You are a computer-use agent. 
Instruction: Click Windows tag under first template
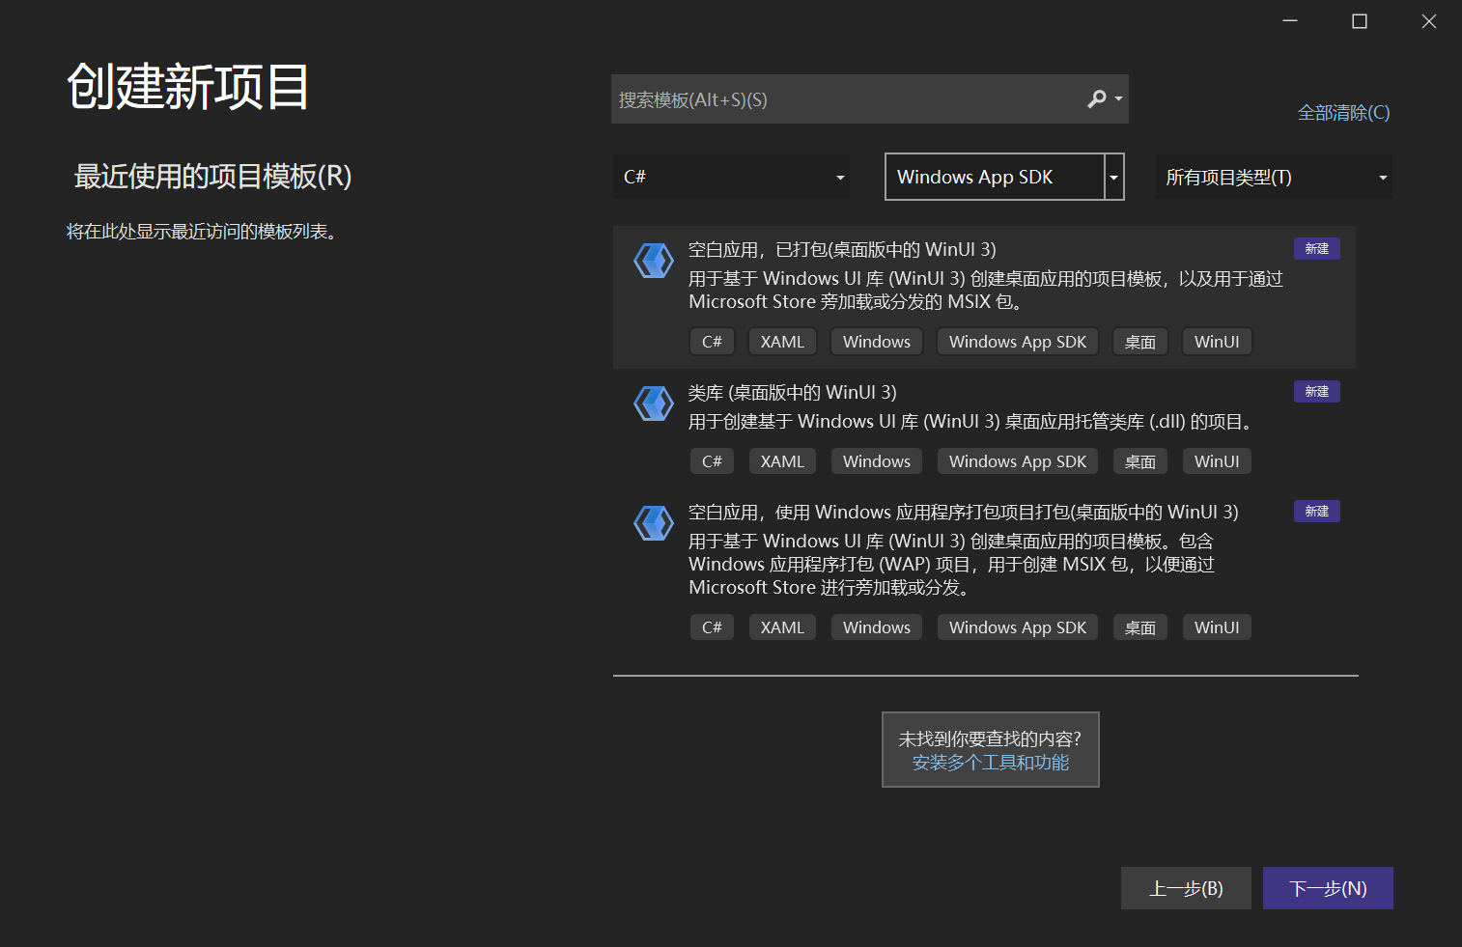pyautogui.click(x=877, y=342)
